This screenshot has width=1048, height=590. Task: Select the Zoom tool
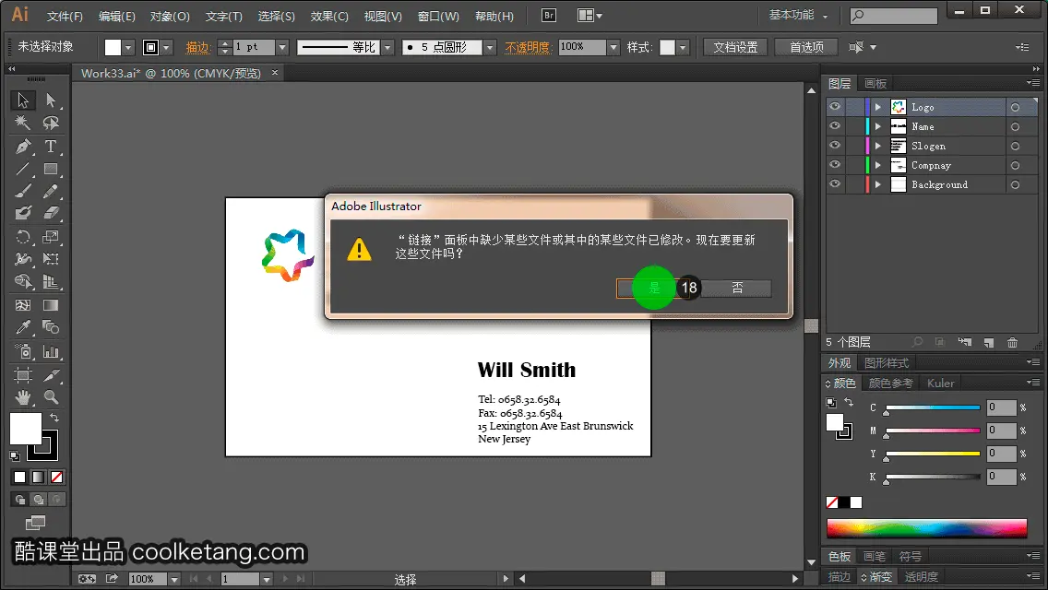pos(51,397)
